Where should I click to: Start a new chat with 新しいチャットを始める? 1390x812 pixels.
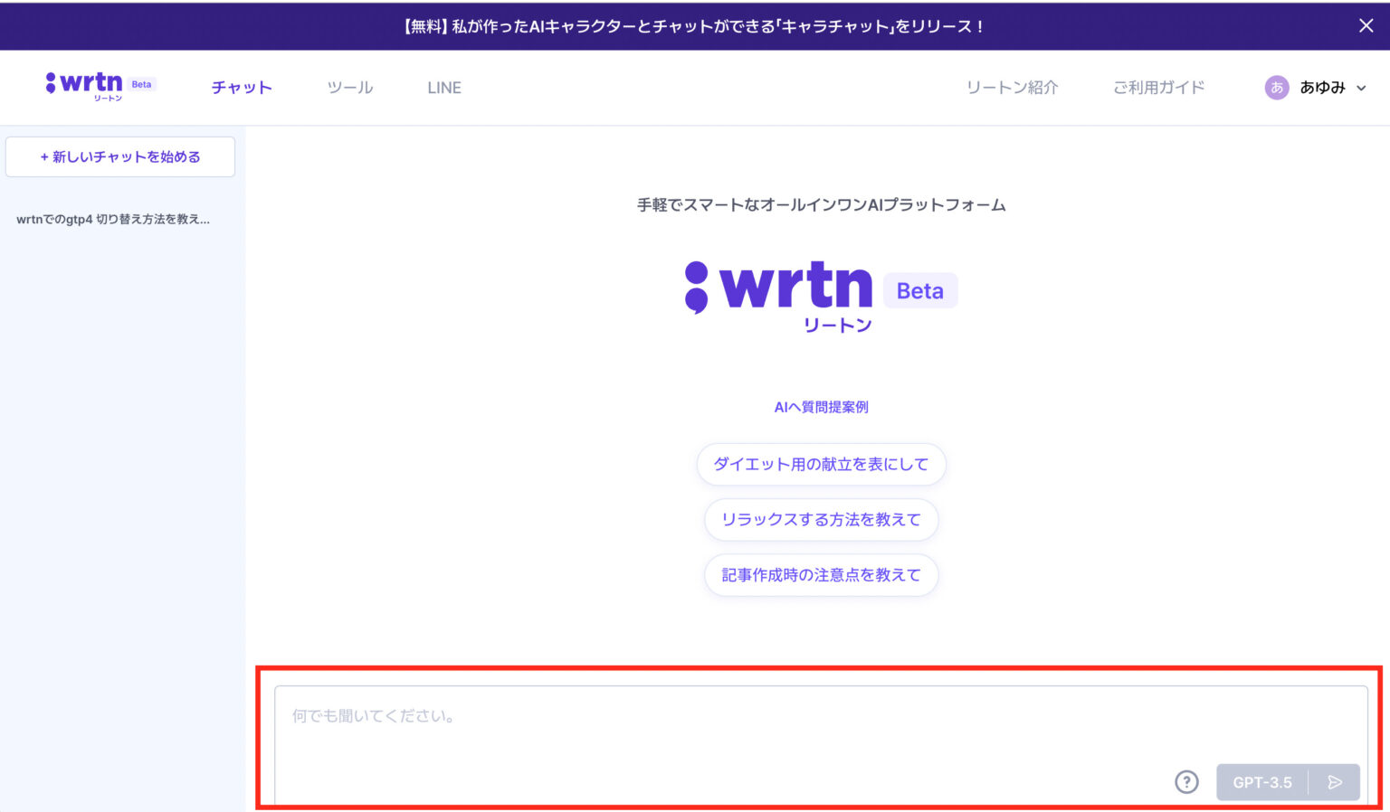(x=119, y=156)
